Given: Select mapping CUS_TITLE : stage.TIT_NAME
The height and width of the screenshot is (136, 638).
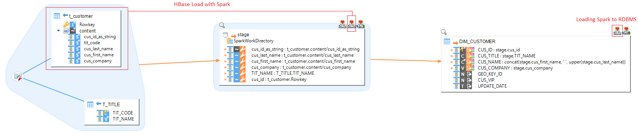Looking at the screenshot, I should coord(507,56).
